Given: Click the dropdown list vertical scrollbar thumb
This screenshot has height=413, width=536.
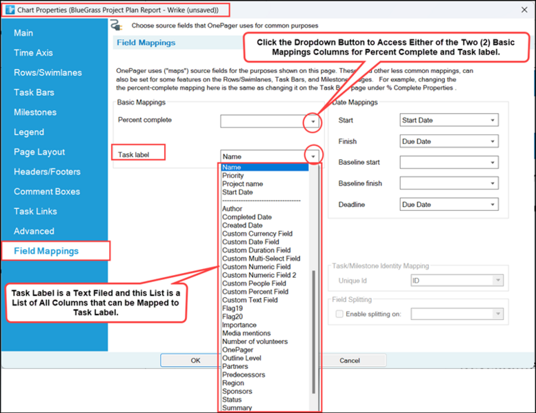Looking at the screenshot, I should pos(313,332).
